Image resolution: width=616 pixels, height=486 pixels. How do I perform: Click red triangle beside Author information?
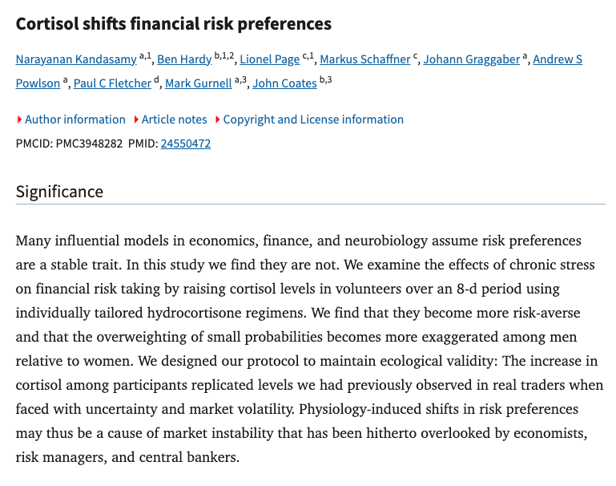tap(19, 119)
